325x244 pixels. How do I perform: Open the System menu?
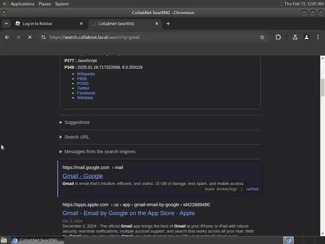[62, 4]
